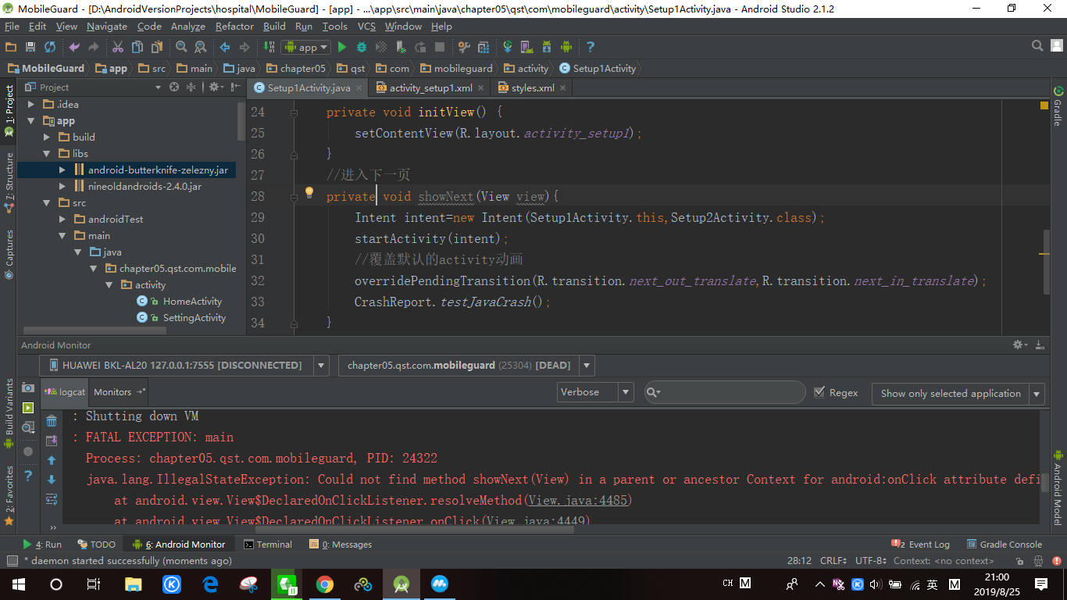Viewport: 1067px width, 600px height.
Task: Open the TODO tool window button
Action: coord(97,545)
